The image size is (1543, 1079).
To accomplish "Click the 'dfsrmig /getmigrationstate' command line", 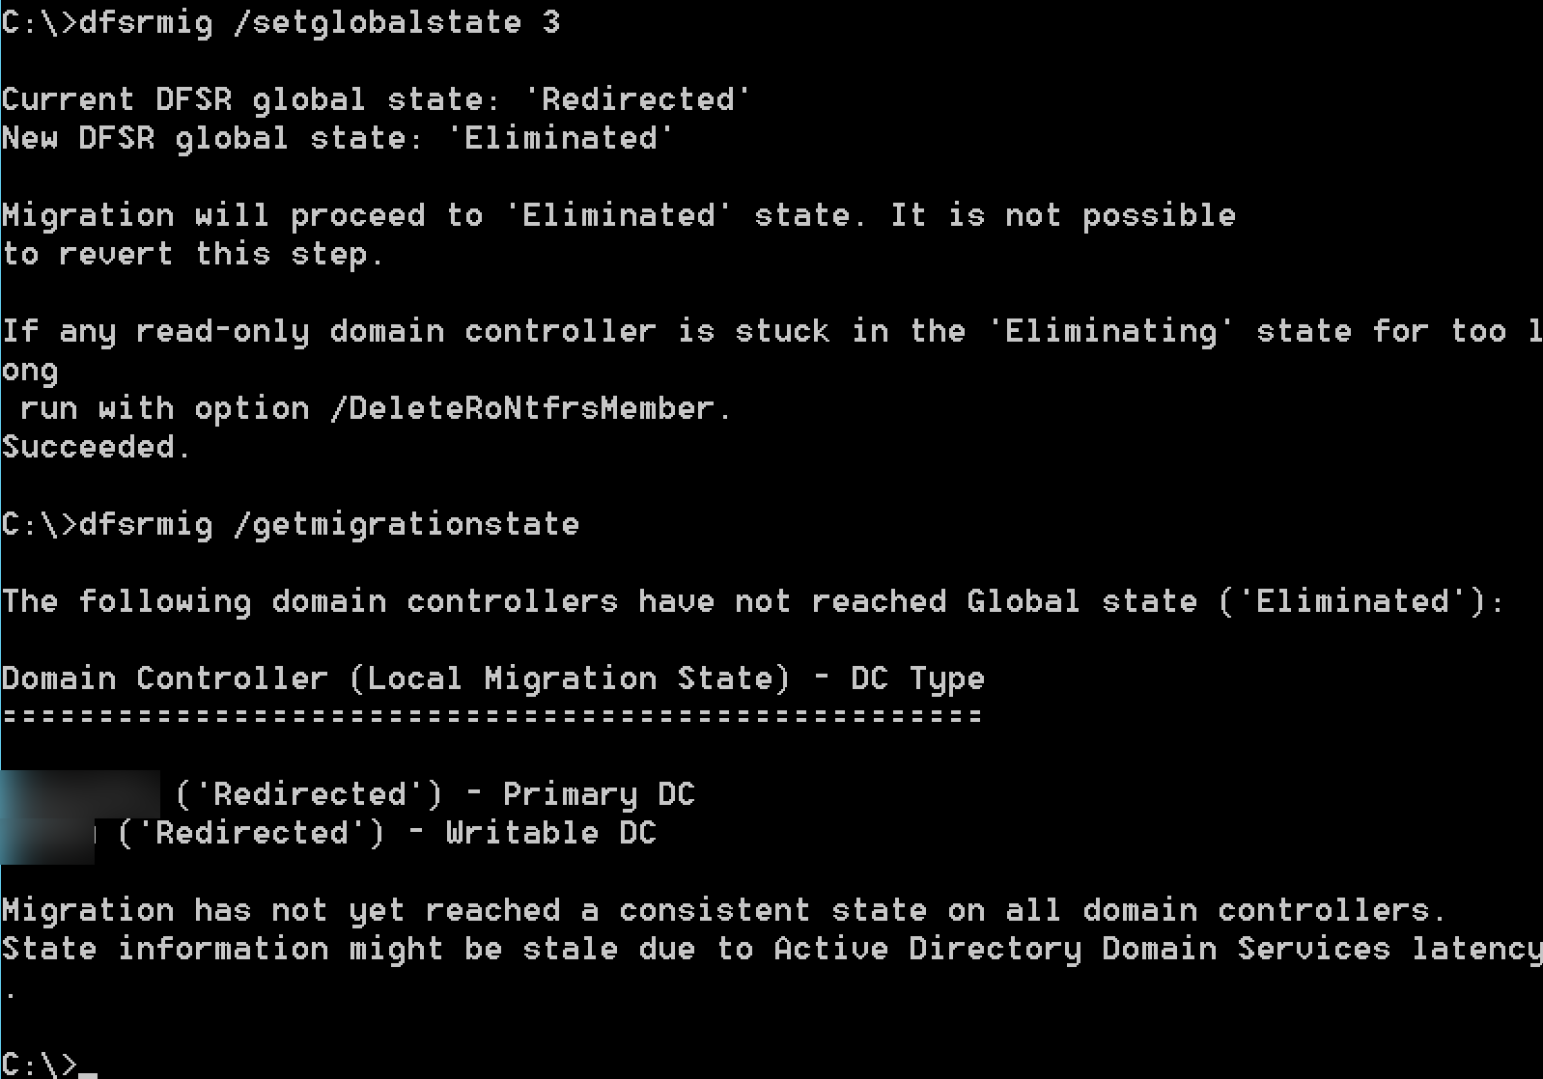I will tap(291, 525).
